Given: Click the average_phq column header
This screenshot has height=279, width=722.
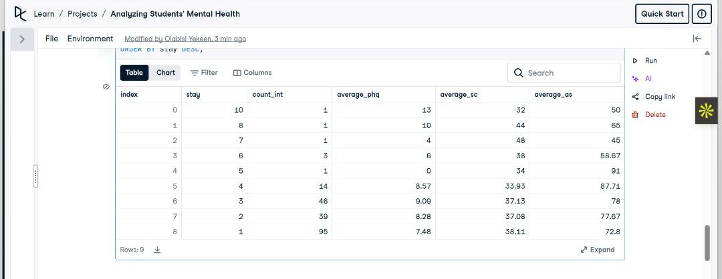Looking at the screenshot, I should (x=358, y=95).
